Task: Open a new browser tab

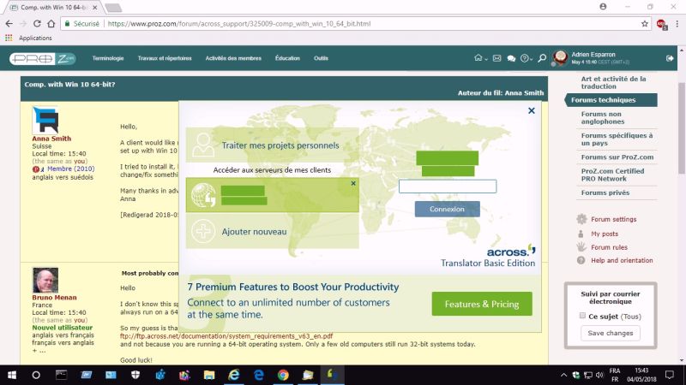Action: pyautogui.click(x=113, y=8)
